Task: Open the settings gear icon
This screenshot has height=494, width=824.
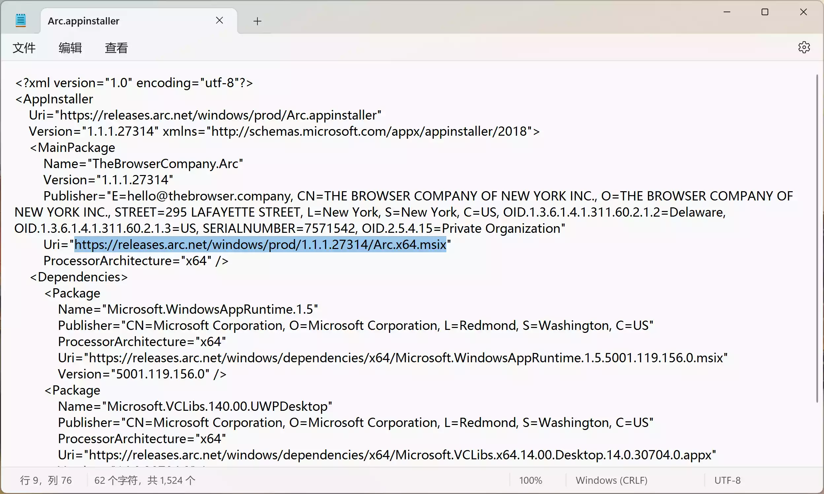Action: pos(804,47)
